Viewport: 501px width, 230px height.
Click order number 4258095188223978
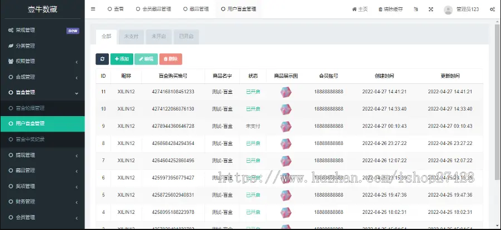pyautogui.click(x=173, y=212)
